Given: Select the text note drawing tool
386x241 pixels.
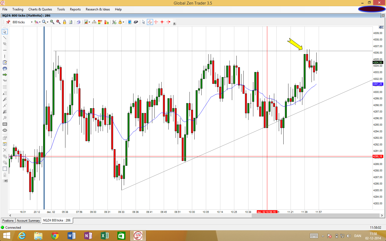Looking at the screenshot, I should [5, 62].
